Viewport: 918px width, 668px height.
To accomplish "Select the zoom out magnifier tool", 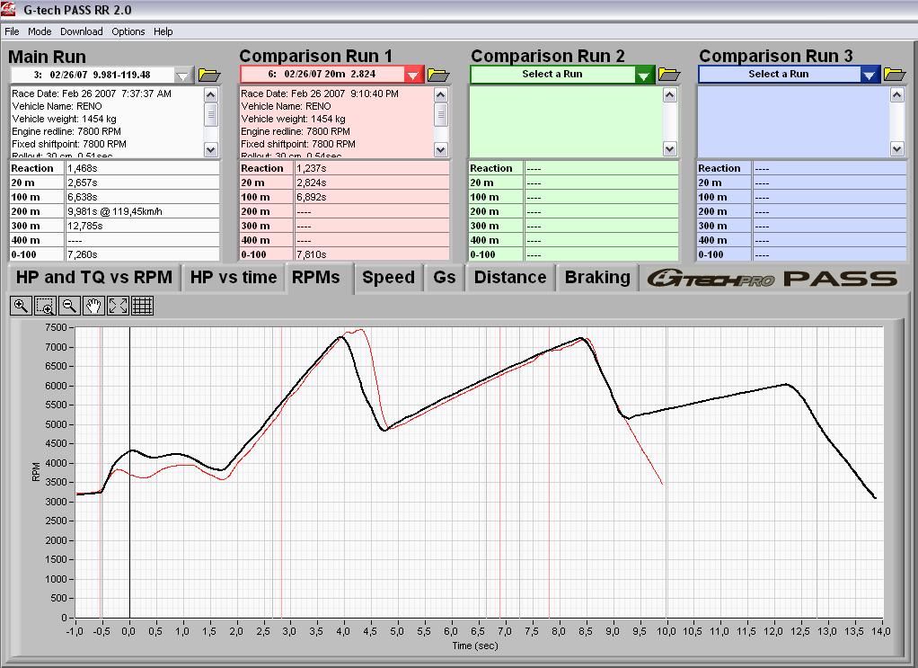I will click(69, 307).
